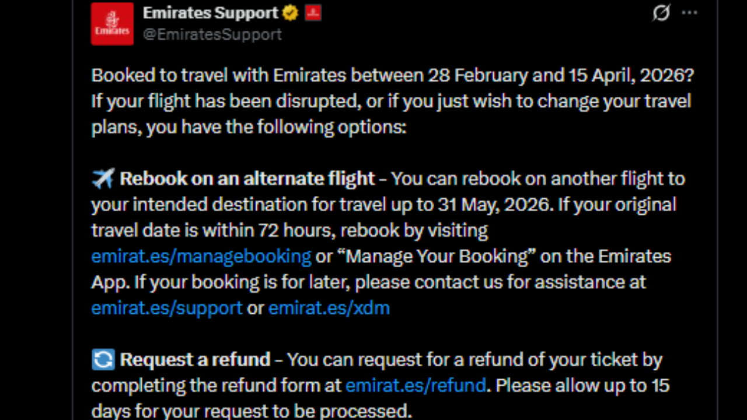Image resolution: width=747 pixels, height=420 pixels.
Task: Open the Grok summary icon for this post
Action: point(661,13)
